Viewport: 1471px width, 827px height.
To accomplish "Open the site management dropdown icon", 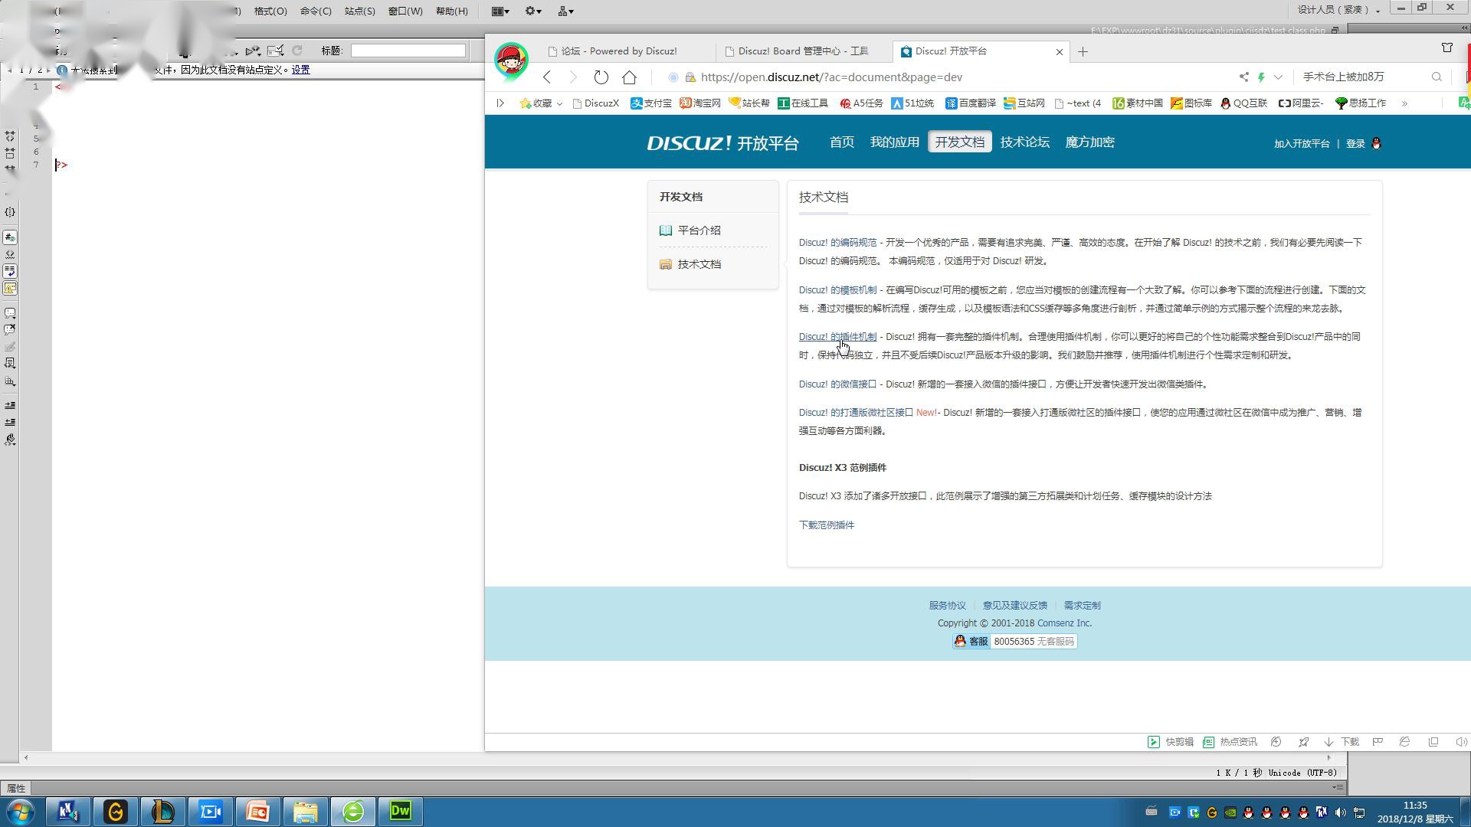I will [566, 11].
